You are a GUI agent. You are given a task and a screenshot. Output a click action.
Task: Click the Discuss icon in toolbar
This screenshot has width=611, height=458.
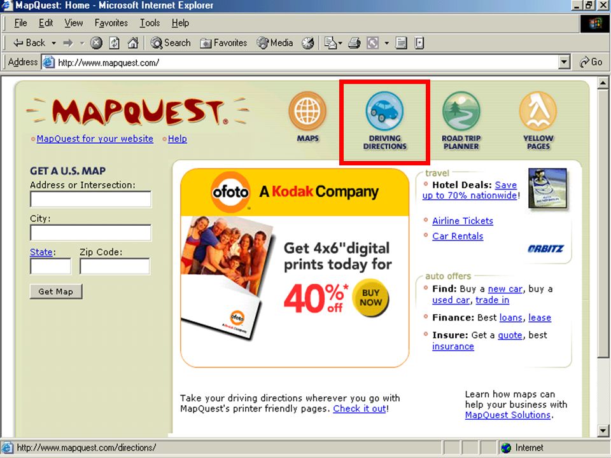pyautogui.click(x=401, y=43)
